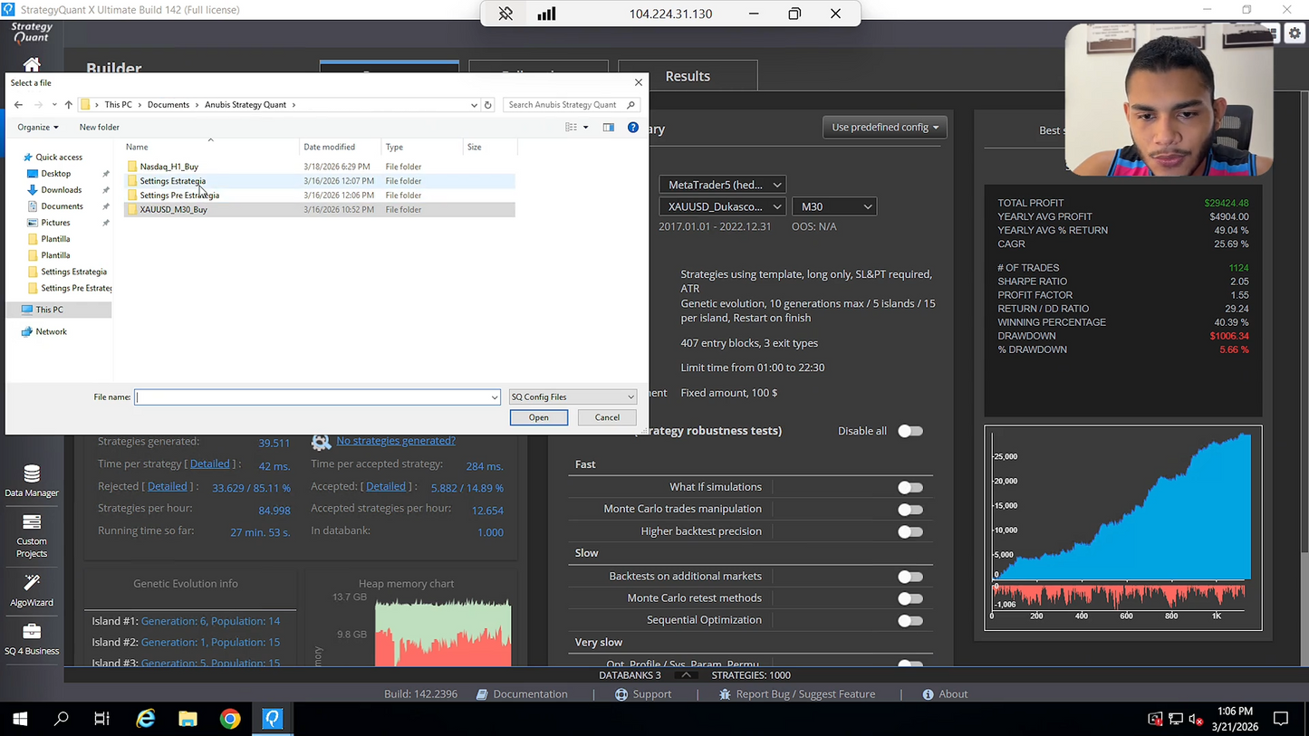Go to the Home icon in sidebar

(x=32, y=64)
